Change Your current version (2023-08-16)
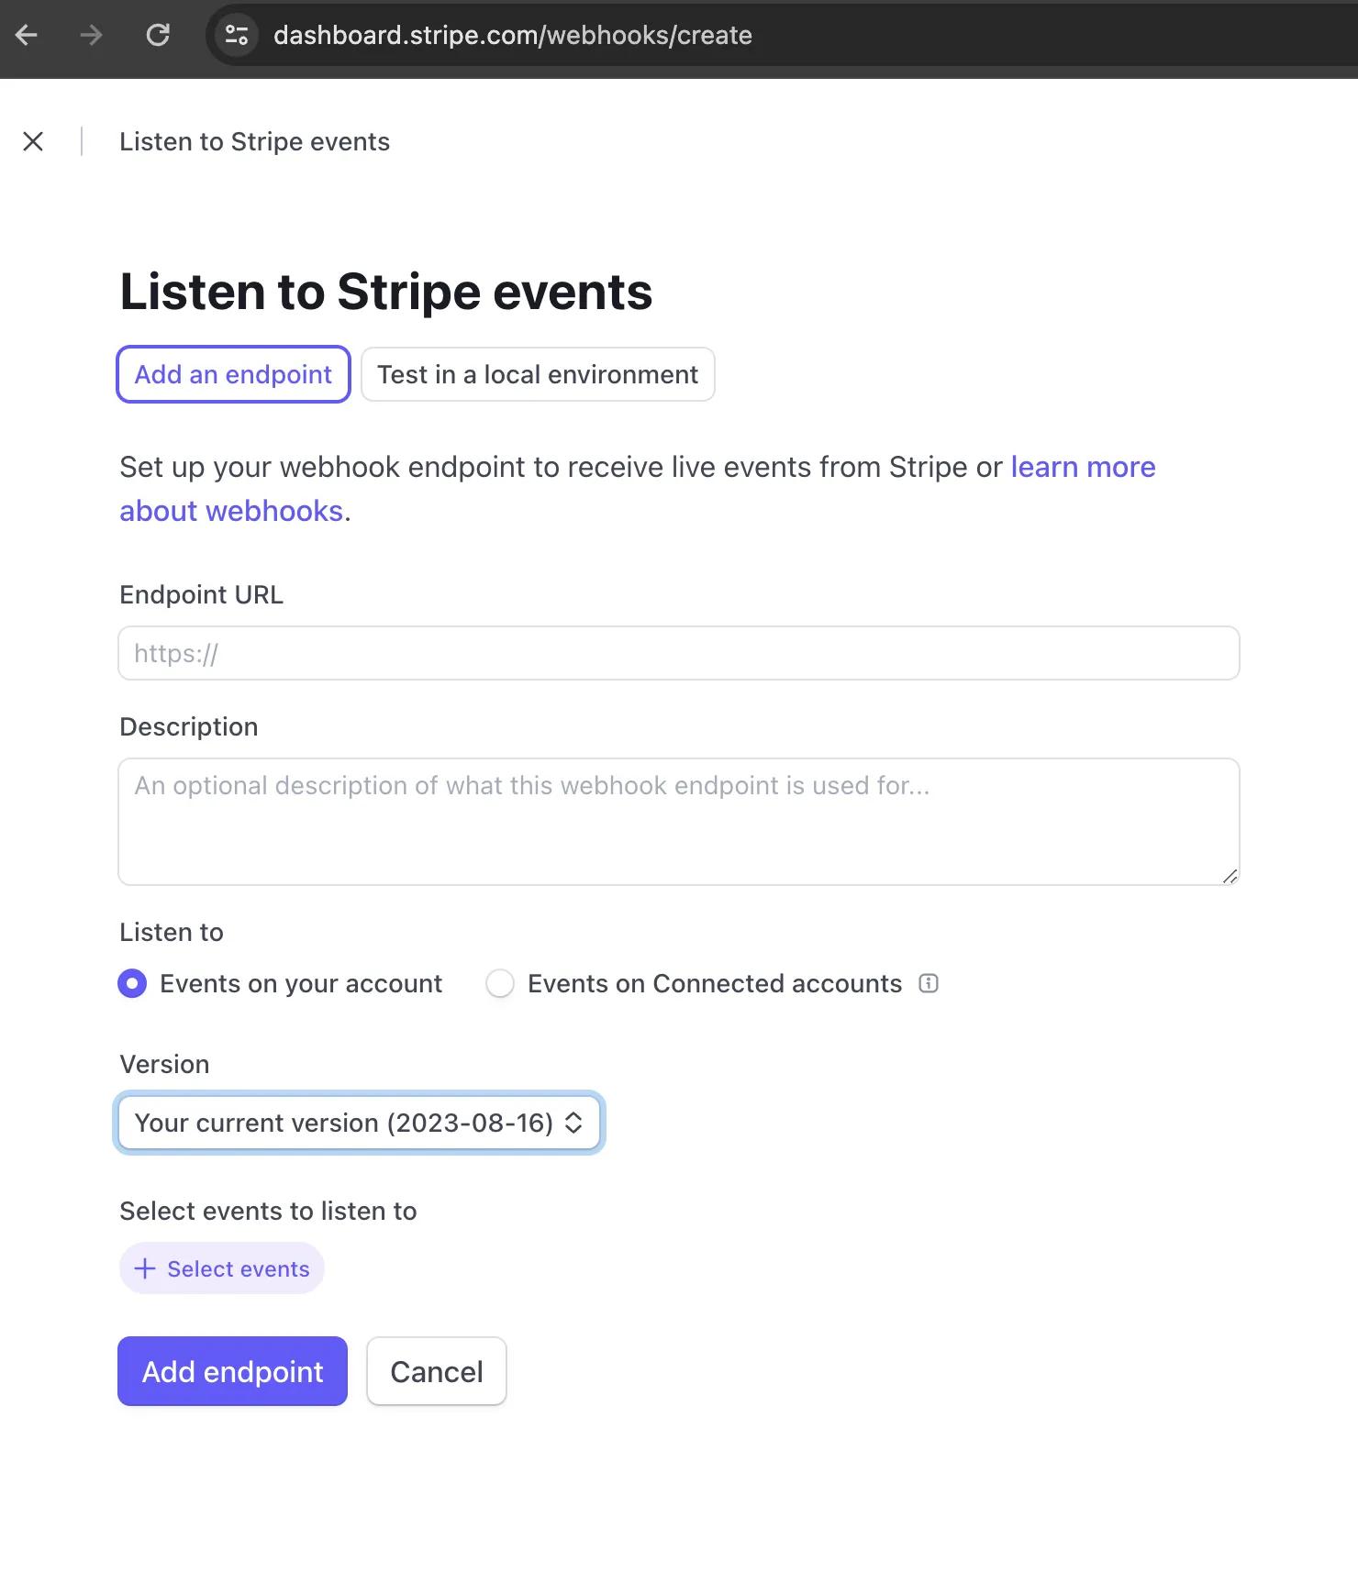The height and width of the screenshot is (1594, 1358). click(359, 1122)
